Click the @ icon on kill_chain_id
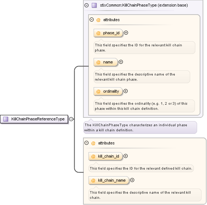This screenshot has width=207, height=205. tap(93, 156)
